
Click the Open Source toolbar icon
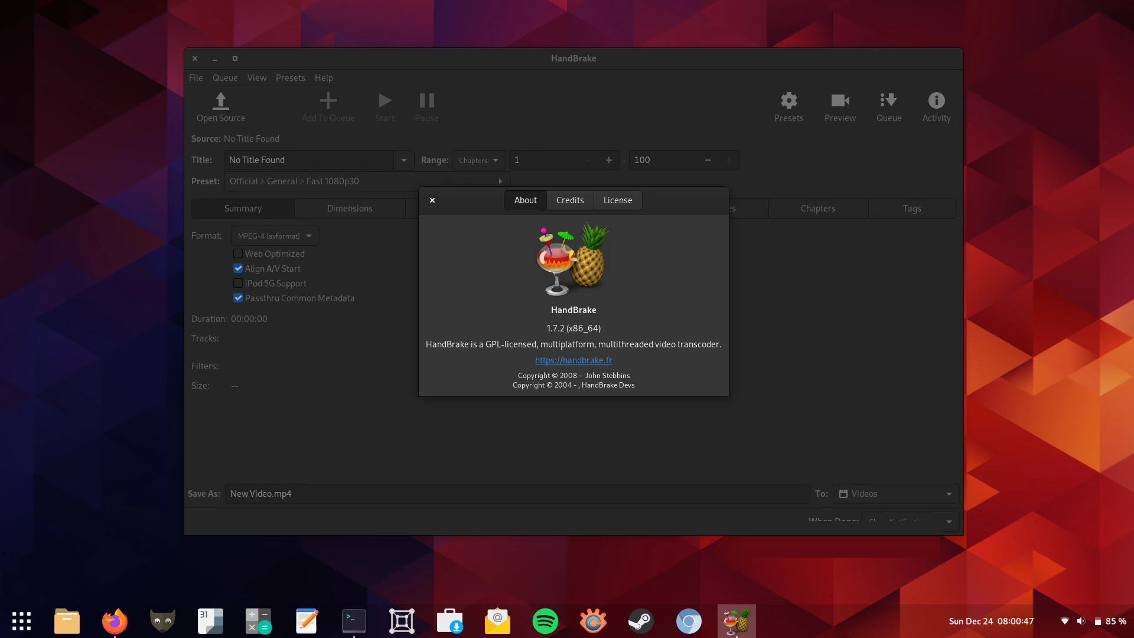click(x=220, y=100)
